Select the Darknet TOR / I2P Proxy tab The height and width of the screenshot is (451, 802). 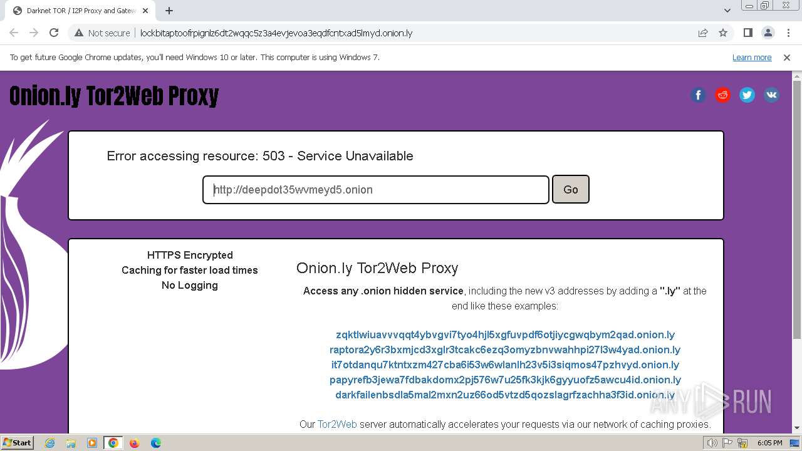point(79,11)
